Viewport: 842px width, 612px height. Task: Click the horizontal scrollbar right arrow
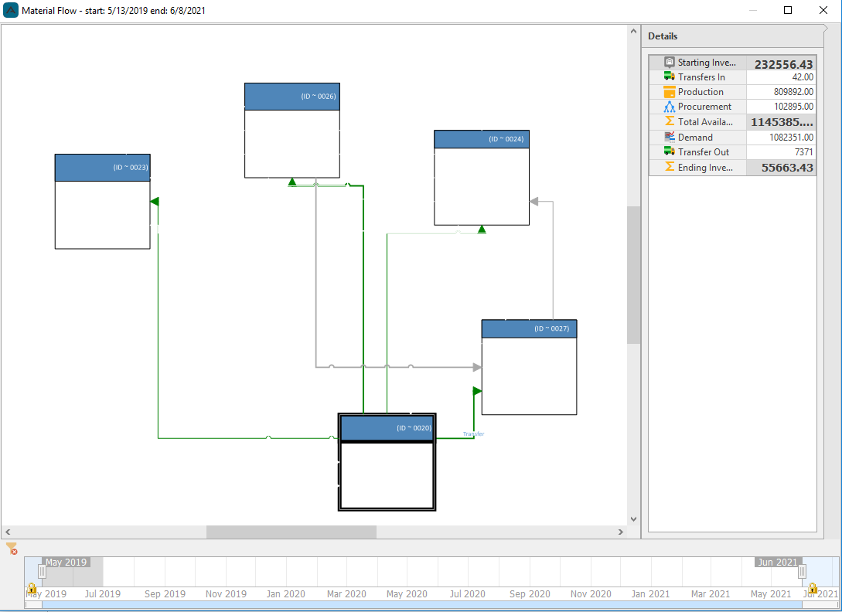point(621,532)
